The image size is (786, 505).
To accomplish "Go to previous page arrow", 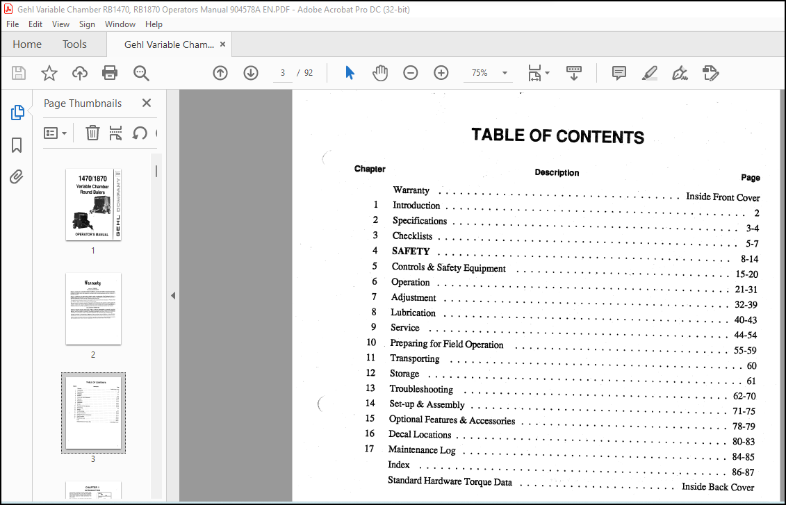I will 220,73.
